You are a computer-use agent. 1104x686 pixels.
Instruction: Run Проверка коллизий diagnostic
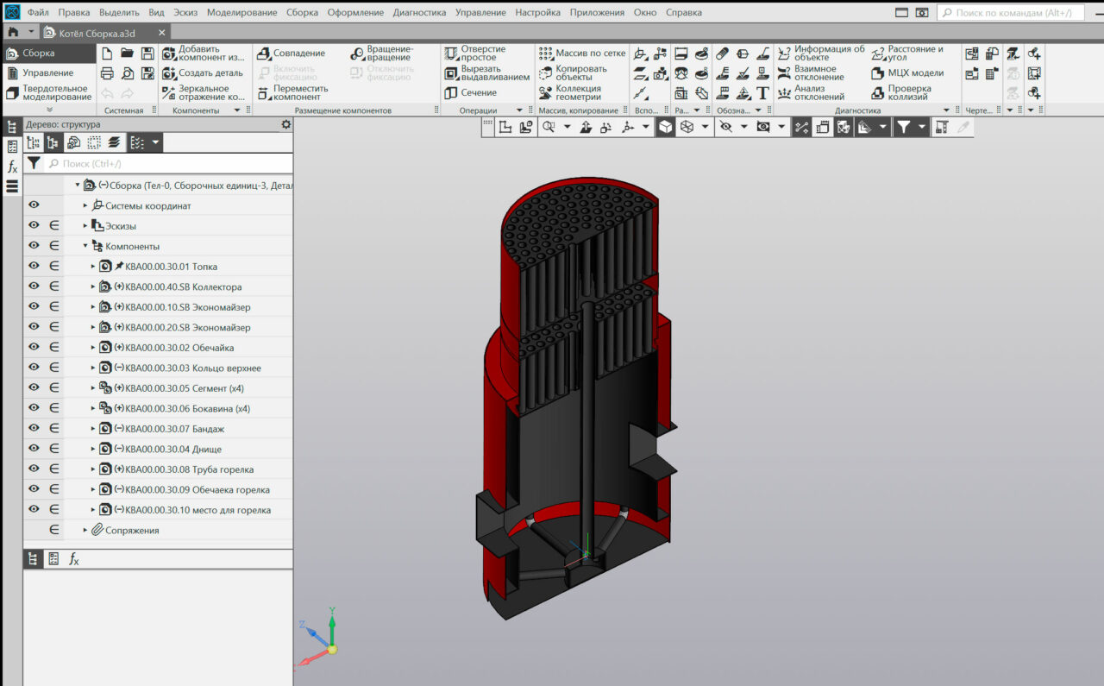(x=902, y=93)
